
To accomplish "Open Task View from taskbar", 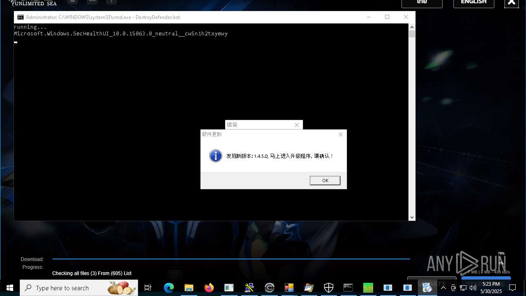I will [148, 288].
